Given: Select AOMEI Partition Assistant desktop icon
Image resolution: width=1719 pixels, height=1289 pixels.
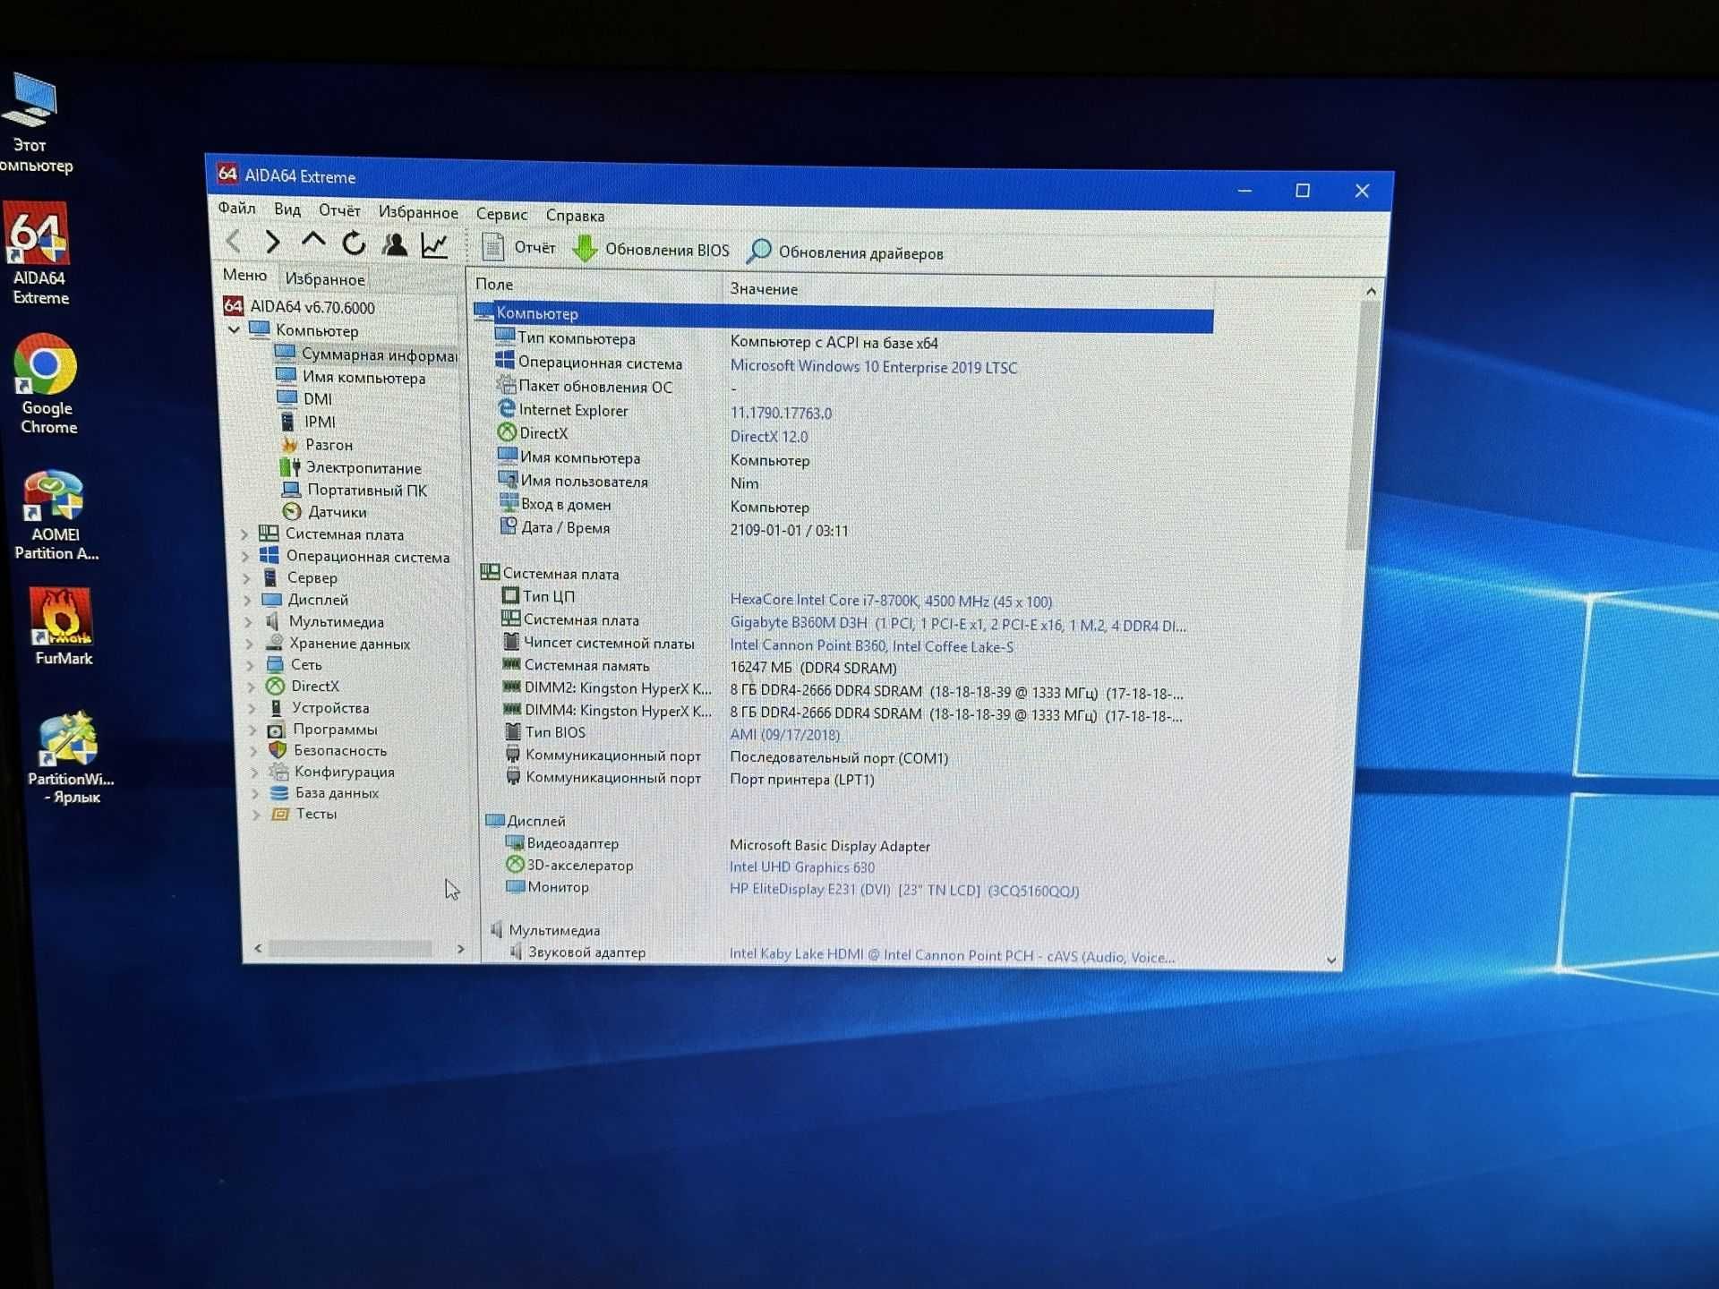Looking at the screenshot, I should point(56,516).
